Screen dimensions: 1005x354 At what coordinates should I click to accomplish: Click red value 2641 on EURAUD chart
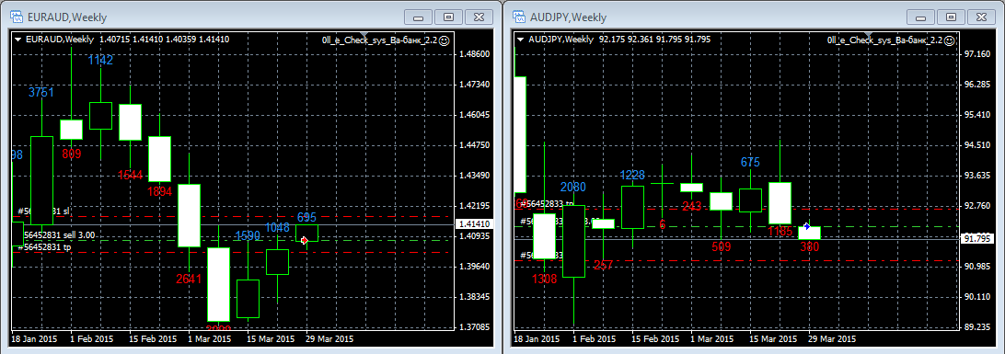pyautogui.click(x=189, y=279)
